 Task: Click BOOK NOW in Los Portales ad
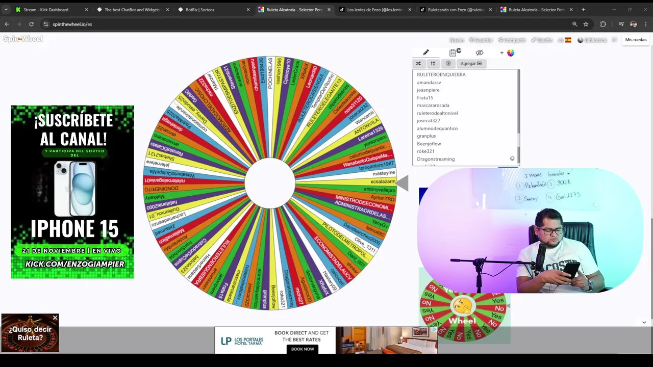tap(303, 349)
